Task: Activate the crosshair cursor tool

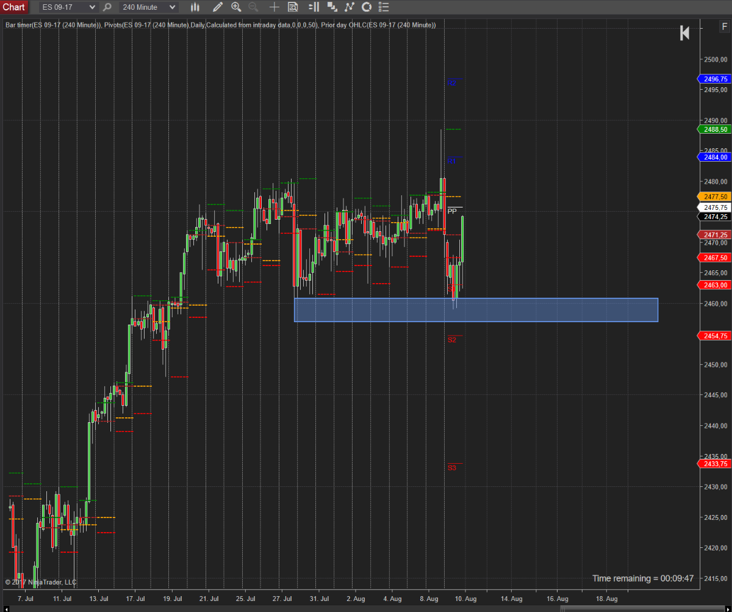Action: pos(274,7)
